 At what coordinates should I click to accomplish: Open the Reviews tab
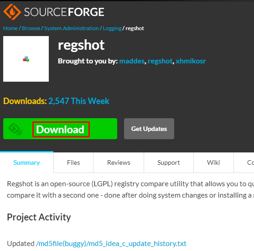(x=119, y=162)
